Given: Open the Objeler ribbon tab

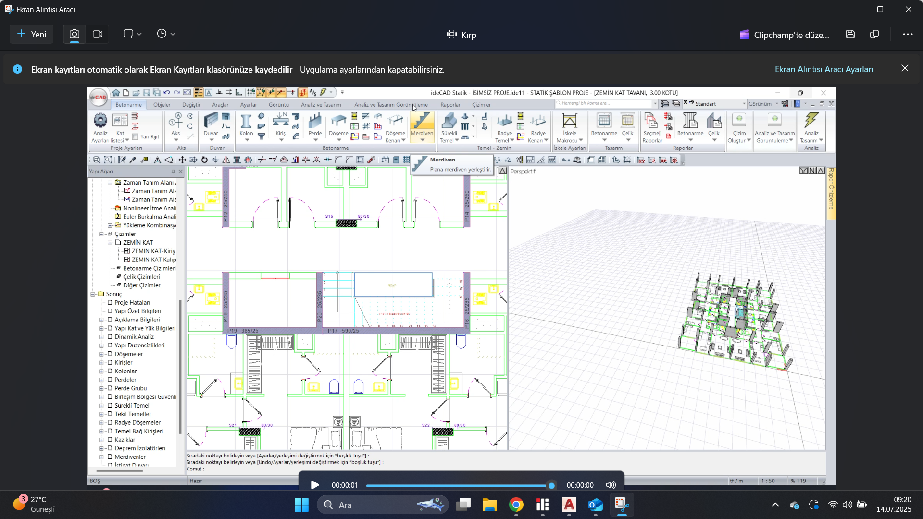Looking at the screenshot, I should (x=162, y=105).
